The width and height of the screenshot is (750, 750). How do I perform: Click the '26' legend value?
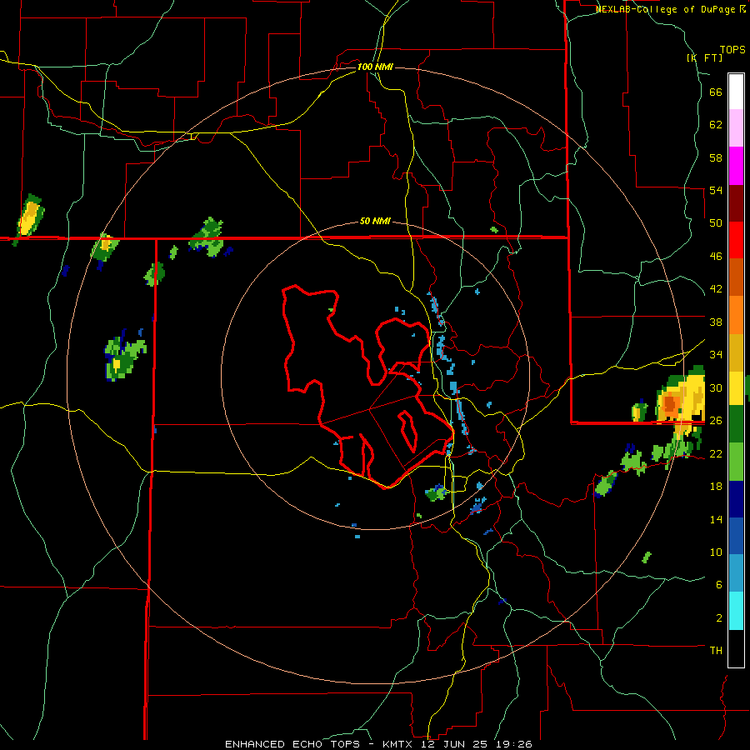click(716, 421)
